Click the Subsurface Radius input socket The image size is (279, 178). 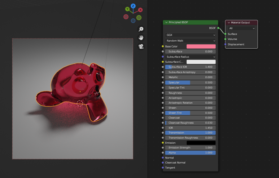tap(163, 57)
